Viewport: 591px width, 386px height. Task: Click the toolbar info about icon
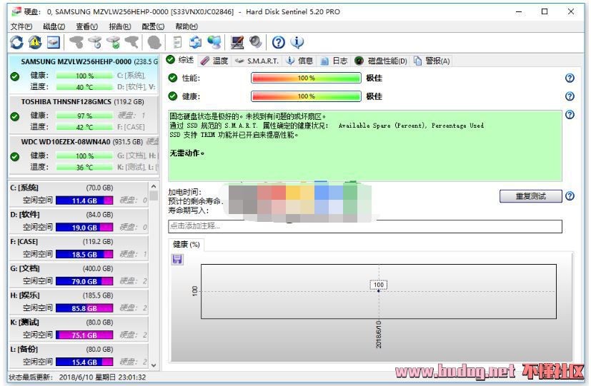click(x=297, y=43)
